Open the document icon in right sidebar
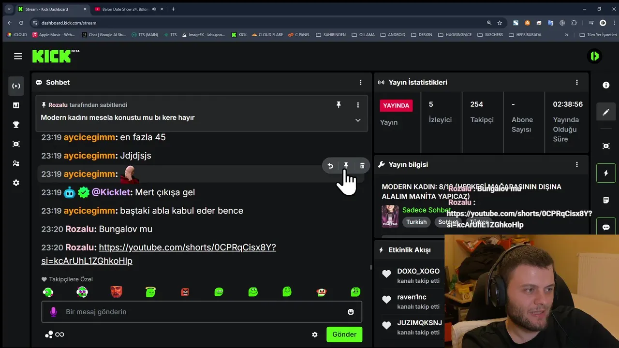 (606, 200)
